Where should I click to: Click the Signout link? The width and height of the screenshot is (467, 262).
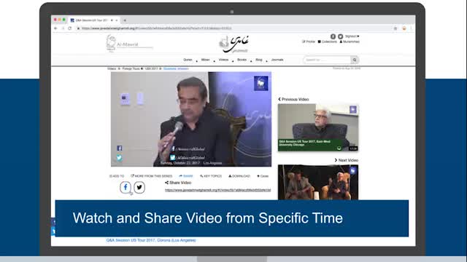click(352, 36)
